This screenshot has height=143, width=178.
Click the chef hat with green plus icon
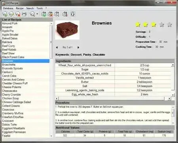click(x=5, y=14)
